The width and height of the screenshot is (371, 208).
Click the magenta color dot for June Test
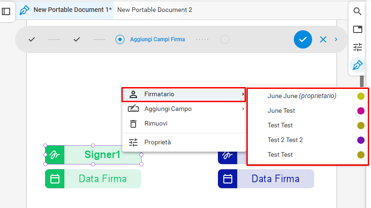tap(360, 110)
